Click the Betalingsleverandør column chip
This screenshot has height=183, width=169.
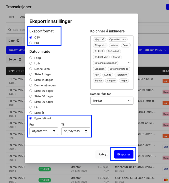tap(106, 63)
